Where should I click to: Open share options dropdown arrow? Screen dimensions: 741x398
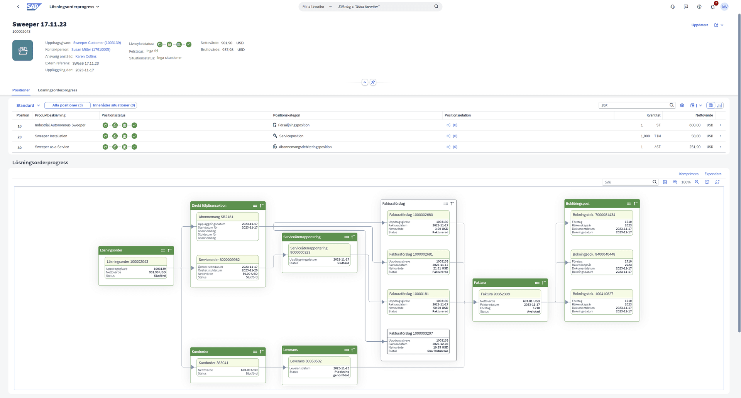(722, 25)
